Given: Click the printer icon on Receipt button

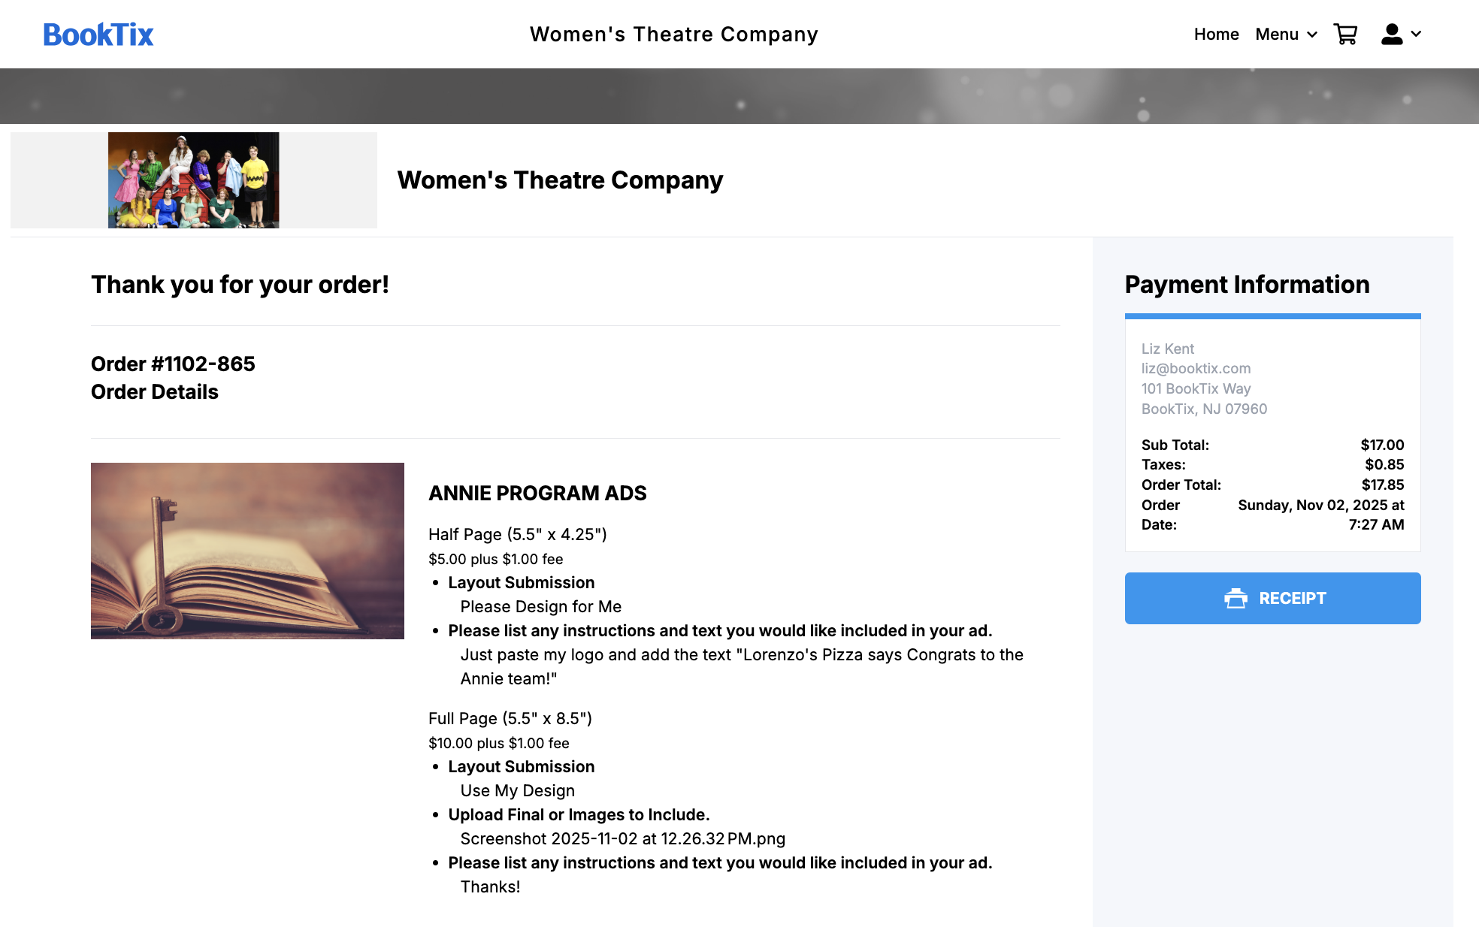Looking at the screenshot, I should (1236, 598).
